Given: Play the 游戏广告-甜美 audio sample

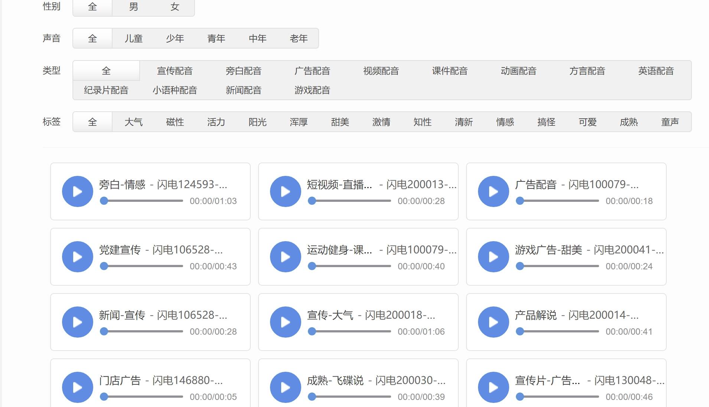Looking at the screenshot, I should click(493, 257).
